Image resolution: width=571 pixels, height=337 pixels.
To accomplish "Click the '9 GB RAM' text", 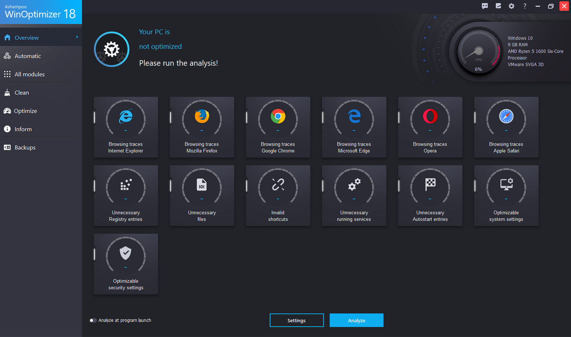I will pos(518,45).
